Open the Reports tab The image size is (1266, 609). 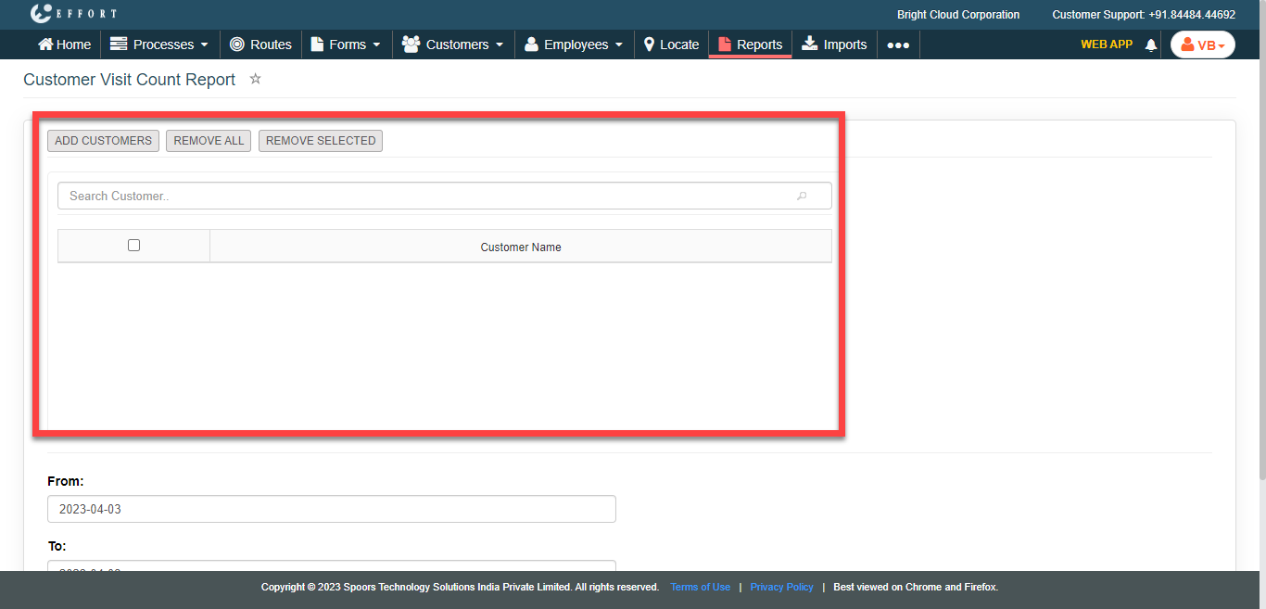tap(751, 44)
